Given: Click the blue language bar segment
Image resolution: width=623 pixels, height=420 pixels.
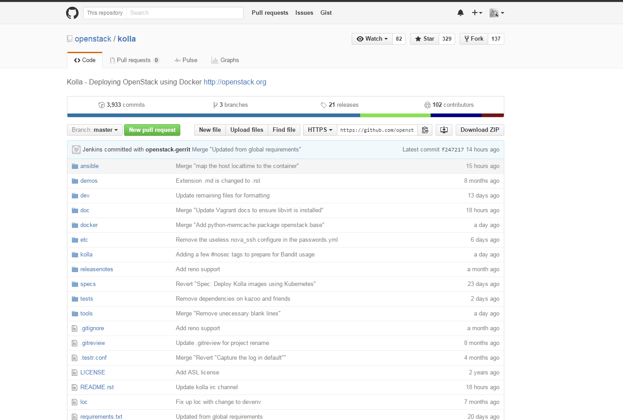Looking at the screenshot, I should click(x=214, y=115).
